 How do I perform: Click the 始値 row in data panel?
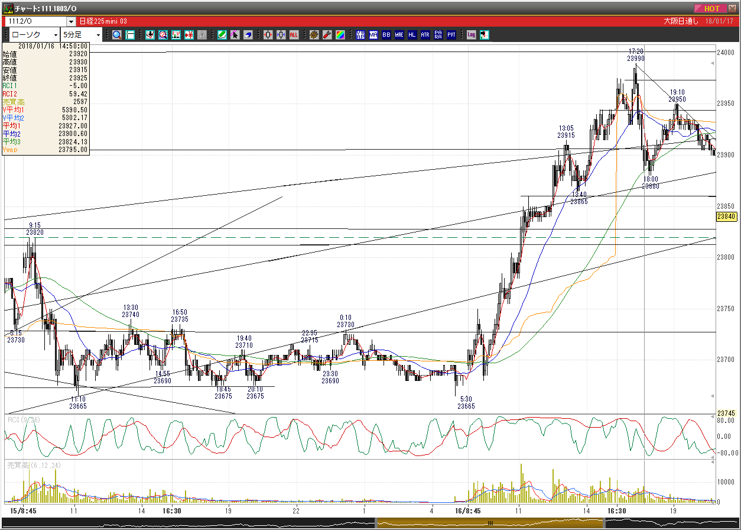click(x=45, y=54)
